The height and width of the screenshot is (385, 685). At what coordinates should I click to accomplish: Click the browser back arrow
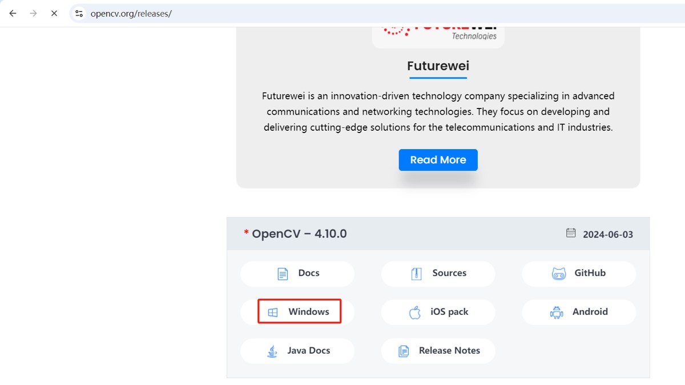click(x=13, y=13)
